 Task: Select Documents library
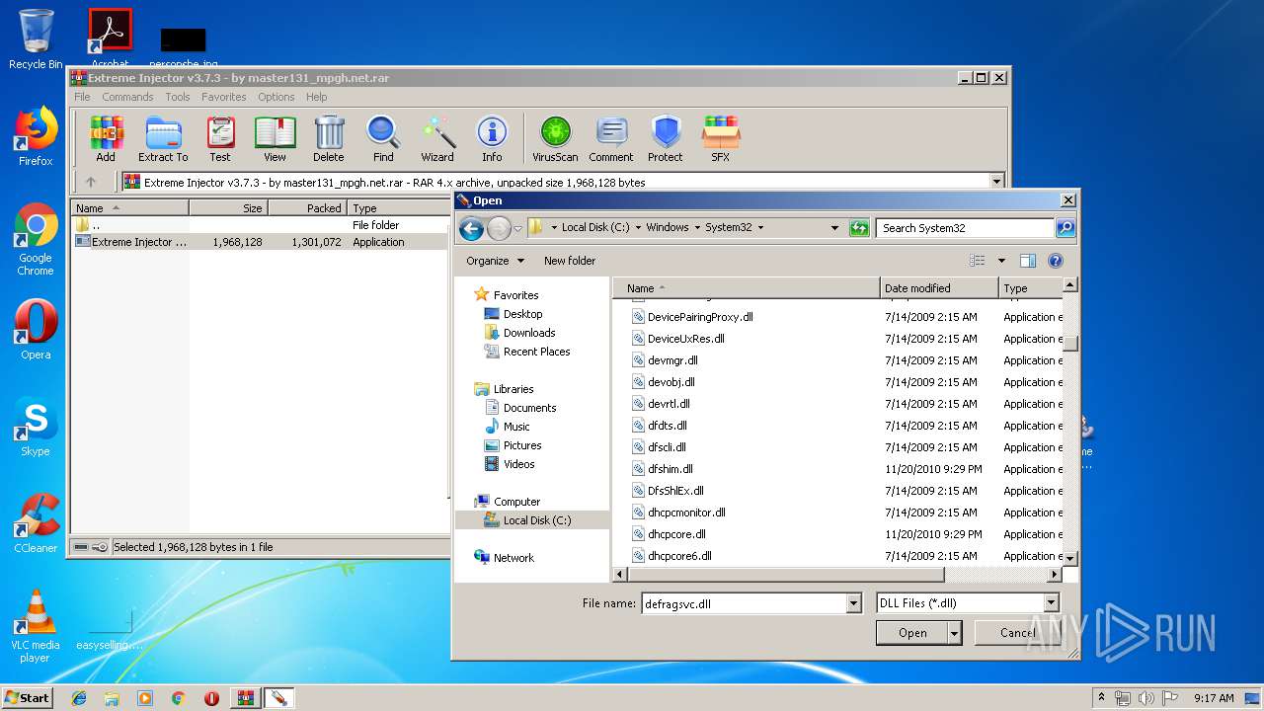pos(529,408)
